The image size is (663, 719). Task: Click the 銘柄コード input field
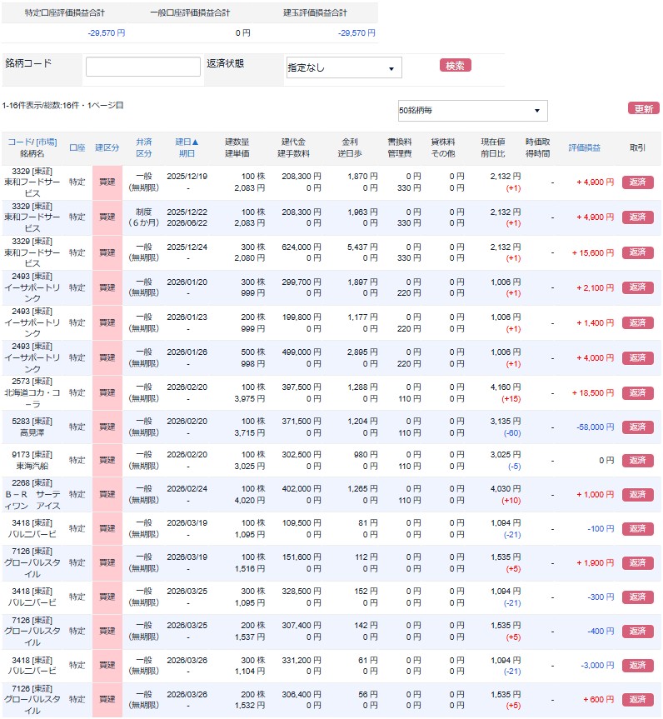click(x=142, y=67)
